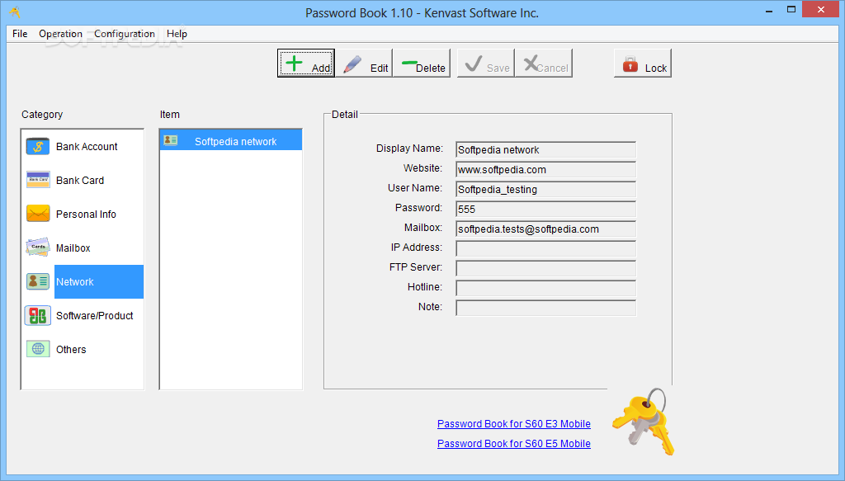Viewport: 845px width, 481px height.
Task: Open the Operation menu
Action: (60, 33)
